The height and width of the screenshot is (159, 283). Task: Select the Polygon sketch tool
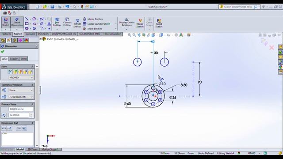tap(34, 28)
